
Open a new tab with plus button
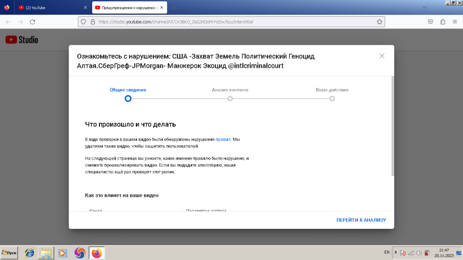click(175, 8)
